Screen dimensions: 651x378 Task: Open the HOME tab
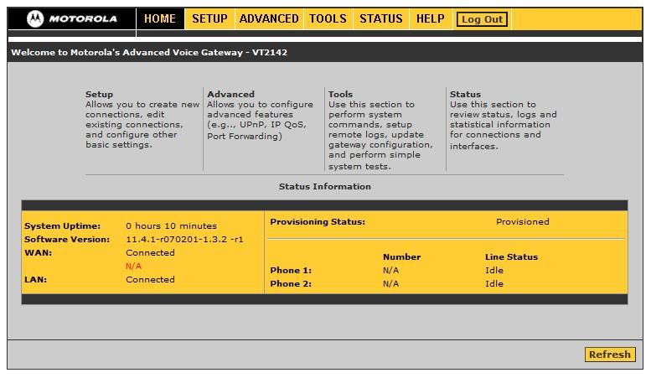160,19
